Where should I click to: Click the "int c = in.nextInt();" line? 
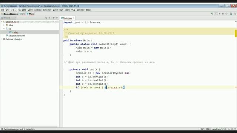(92, 84)
